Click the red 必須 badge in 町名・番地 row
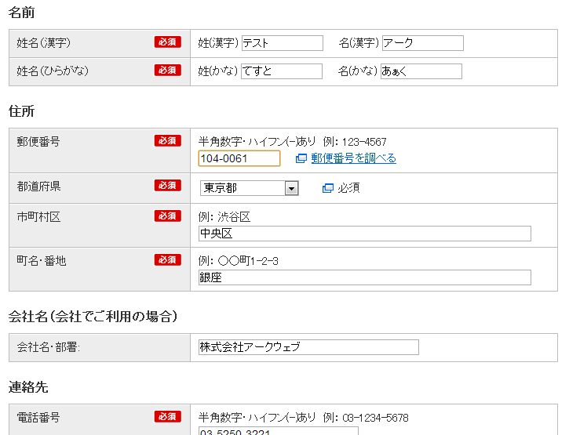Screen dimensions: 569x435 pyautogui.click(x=167, y=260)
